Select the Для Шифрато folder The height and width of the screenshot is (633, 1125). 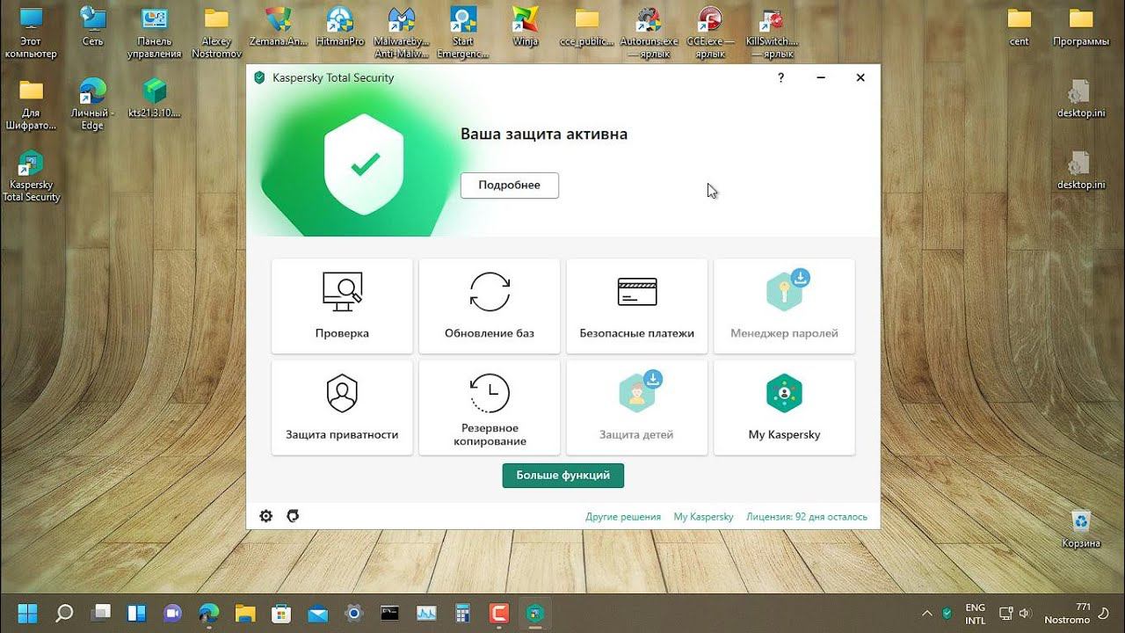[x=31, y=105]
